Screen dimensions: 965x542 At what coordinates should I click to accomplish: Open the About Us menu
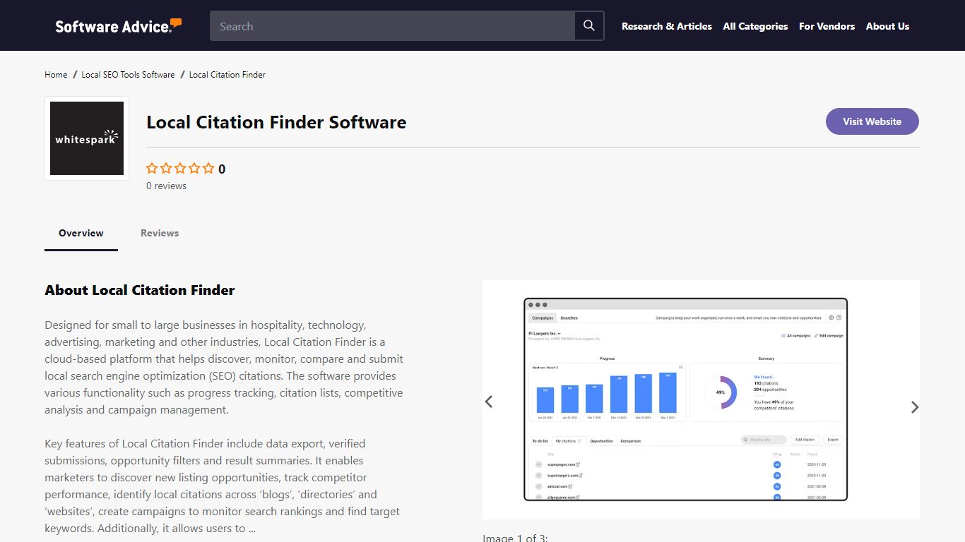(x=887, y=26)
